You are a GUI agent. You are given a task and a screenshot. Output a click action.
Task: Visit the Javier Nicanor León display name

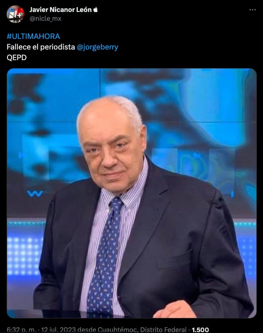pyautogui.click(x=61, y=10)
